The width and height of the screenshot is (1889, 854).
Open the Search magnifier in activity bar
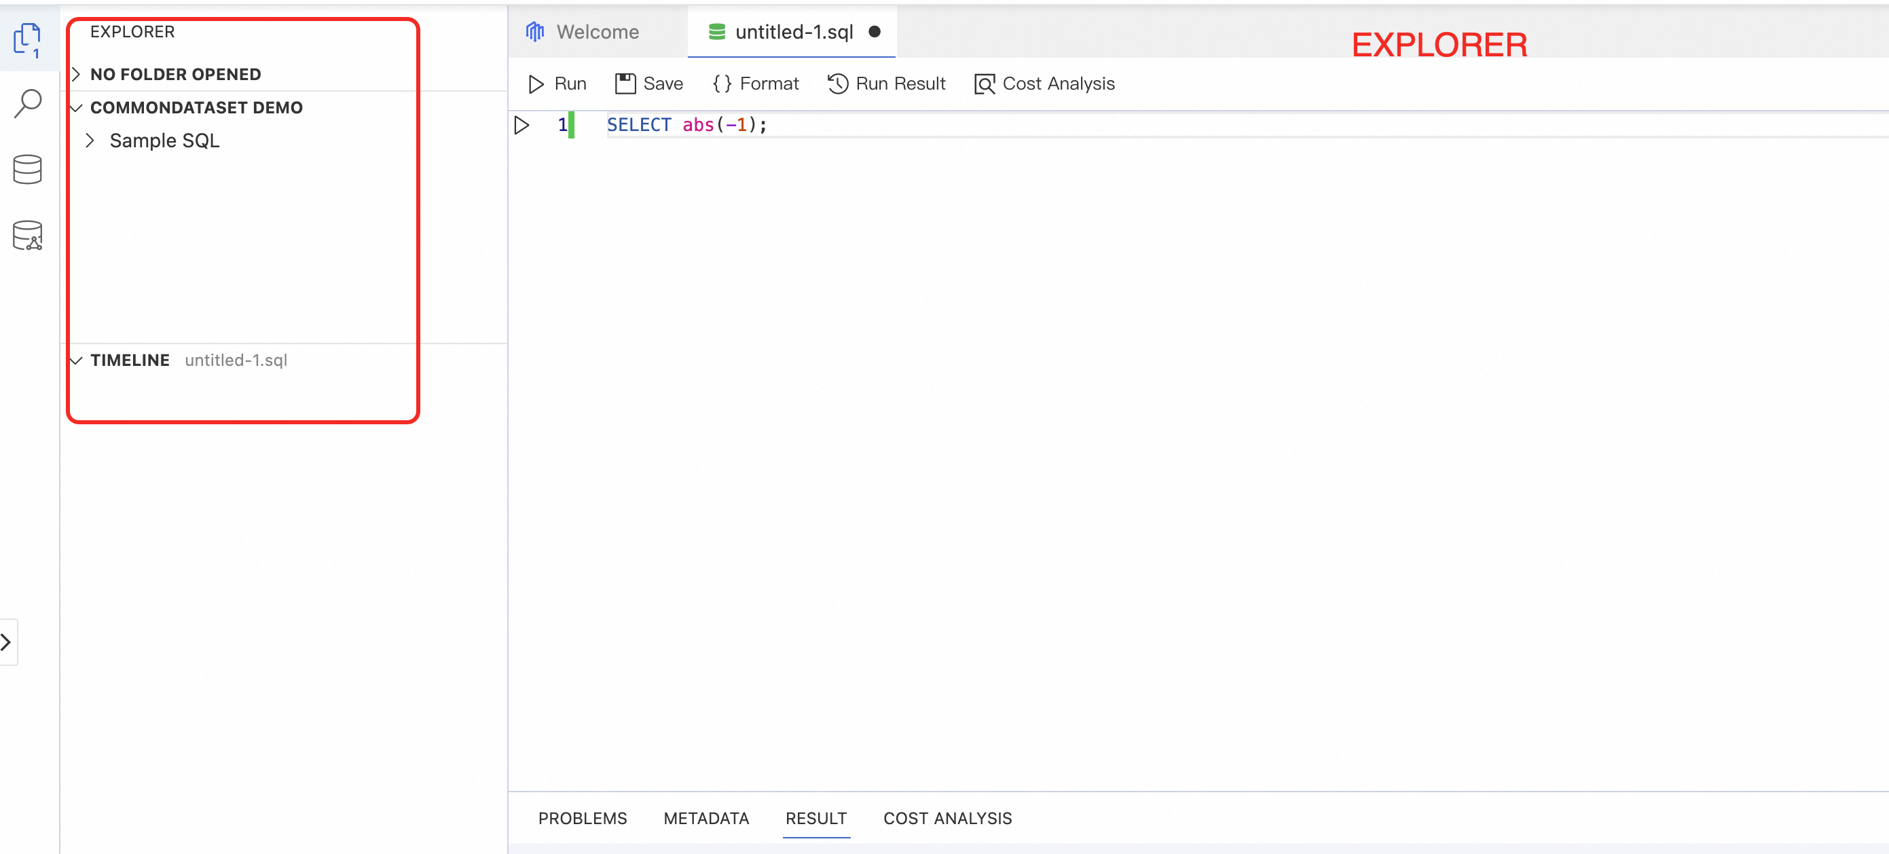point(28,103)
